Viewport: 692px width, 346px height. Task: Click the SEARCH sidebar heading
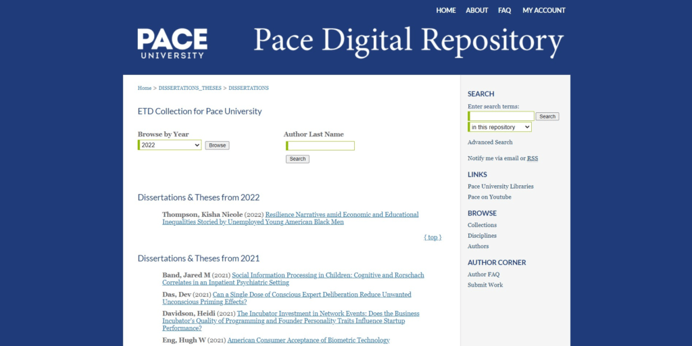(481, 94)
